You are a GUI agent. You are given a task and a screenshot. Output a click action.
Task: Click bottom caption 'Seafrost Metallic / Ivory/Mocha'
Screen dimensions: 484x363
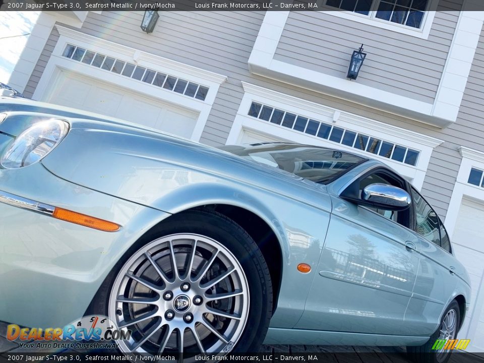[x=130, y=358]
